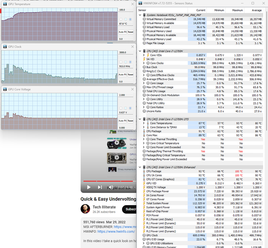Open Tech Illiterate channel avatar
Image resolution: width=268 pixels, height=248 pixels.
[x=85, y=209]
